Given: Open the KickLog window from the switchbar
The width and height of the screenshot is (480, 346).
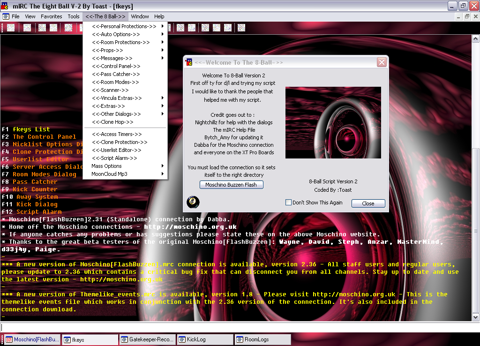Looking at the screenshot, I should 205,339.
